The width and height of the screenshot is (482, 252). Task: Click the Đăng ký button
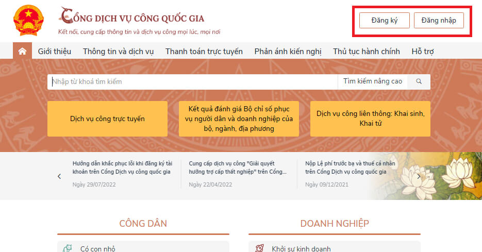coord(385,20)
